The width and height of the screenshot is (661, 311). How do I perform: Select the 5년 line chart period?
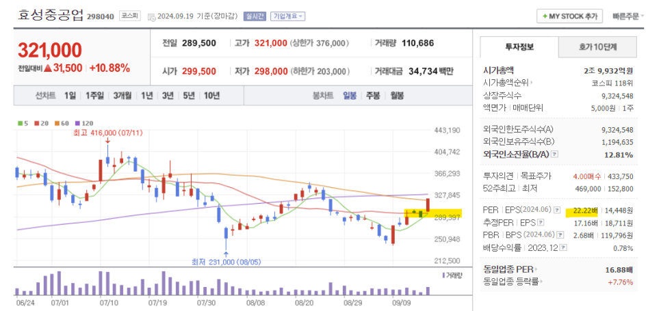tap(188, 96)
